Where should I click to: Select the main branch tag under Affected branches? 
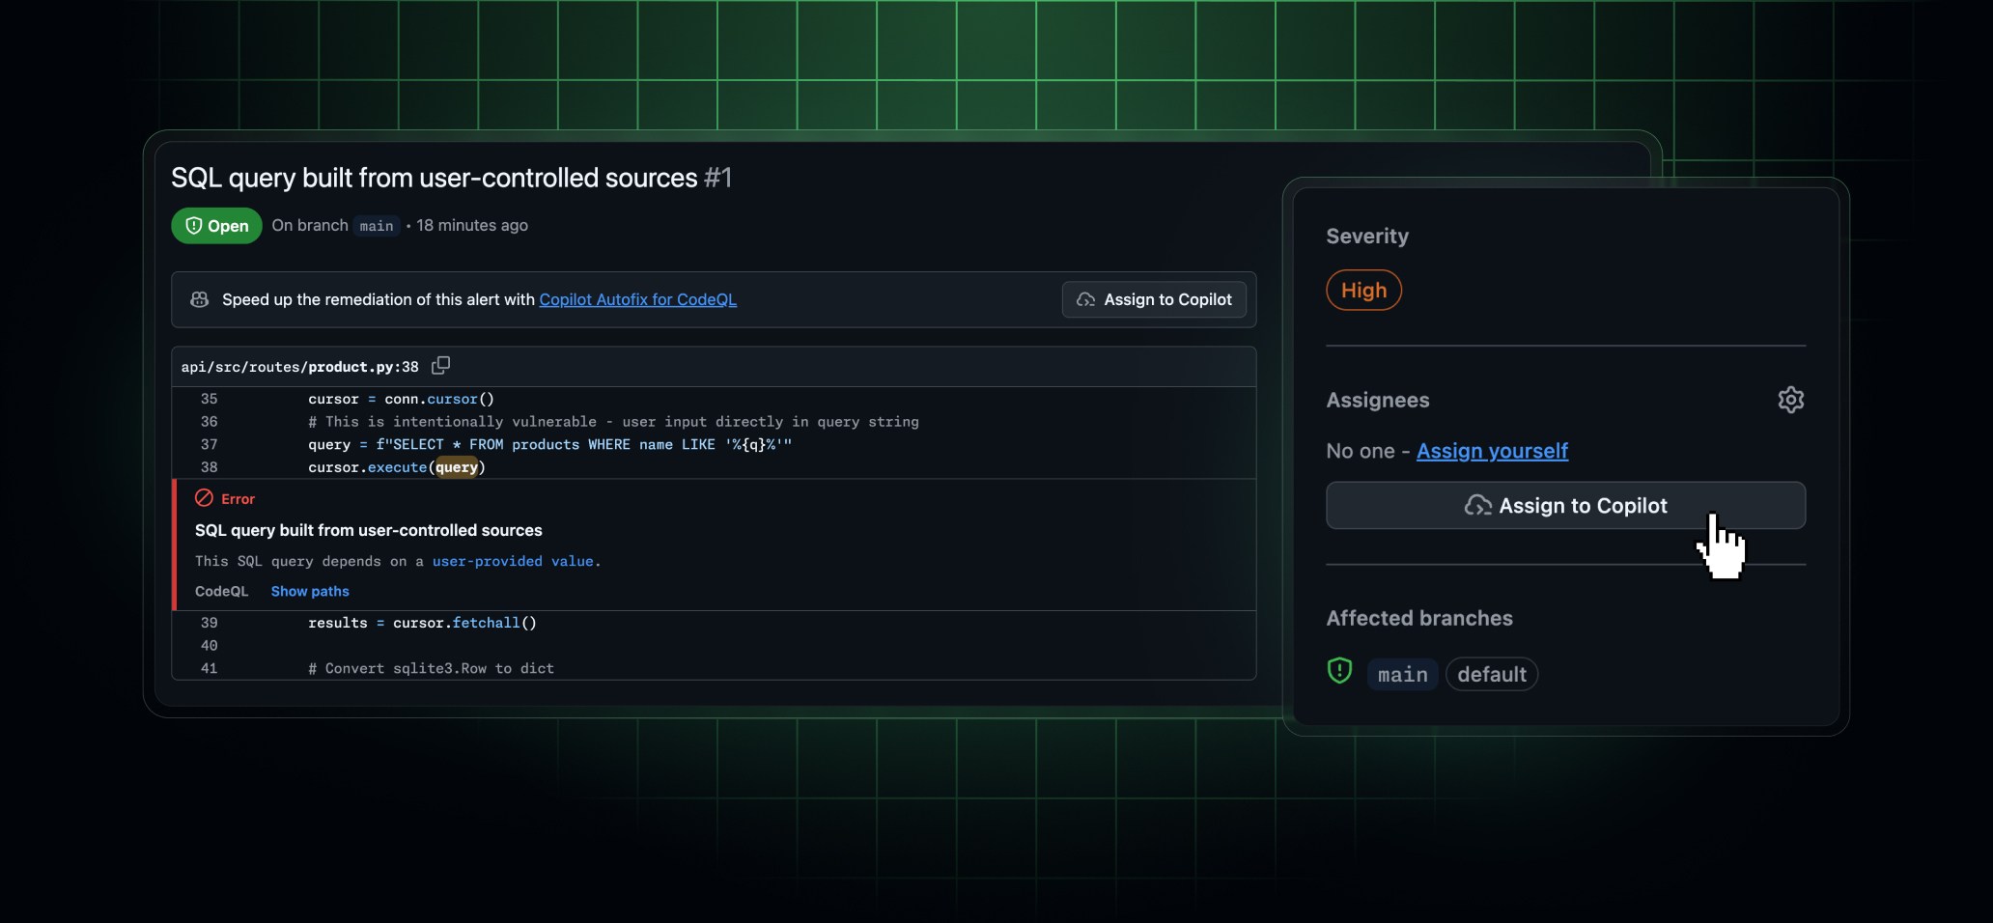coord(1402,674)
